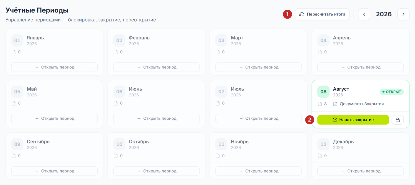This screenshot has width=415, height=185.
Task: Start closing with Начать закрытие button
Action: [x=353, y=120]
